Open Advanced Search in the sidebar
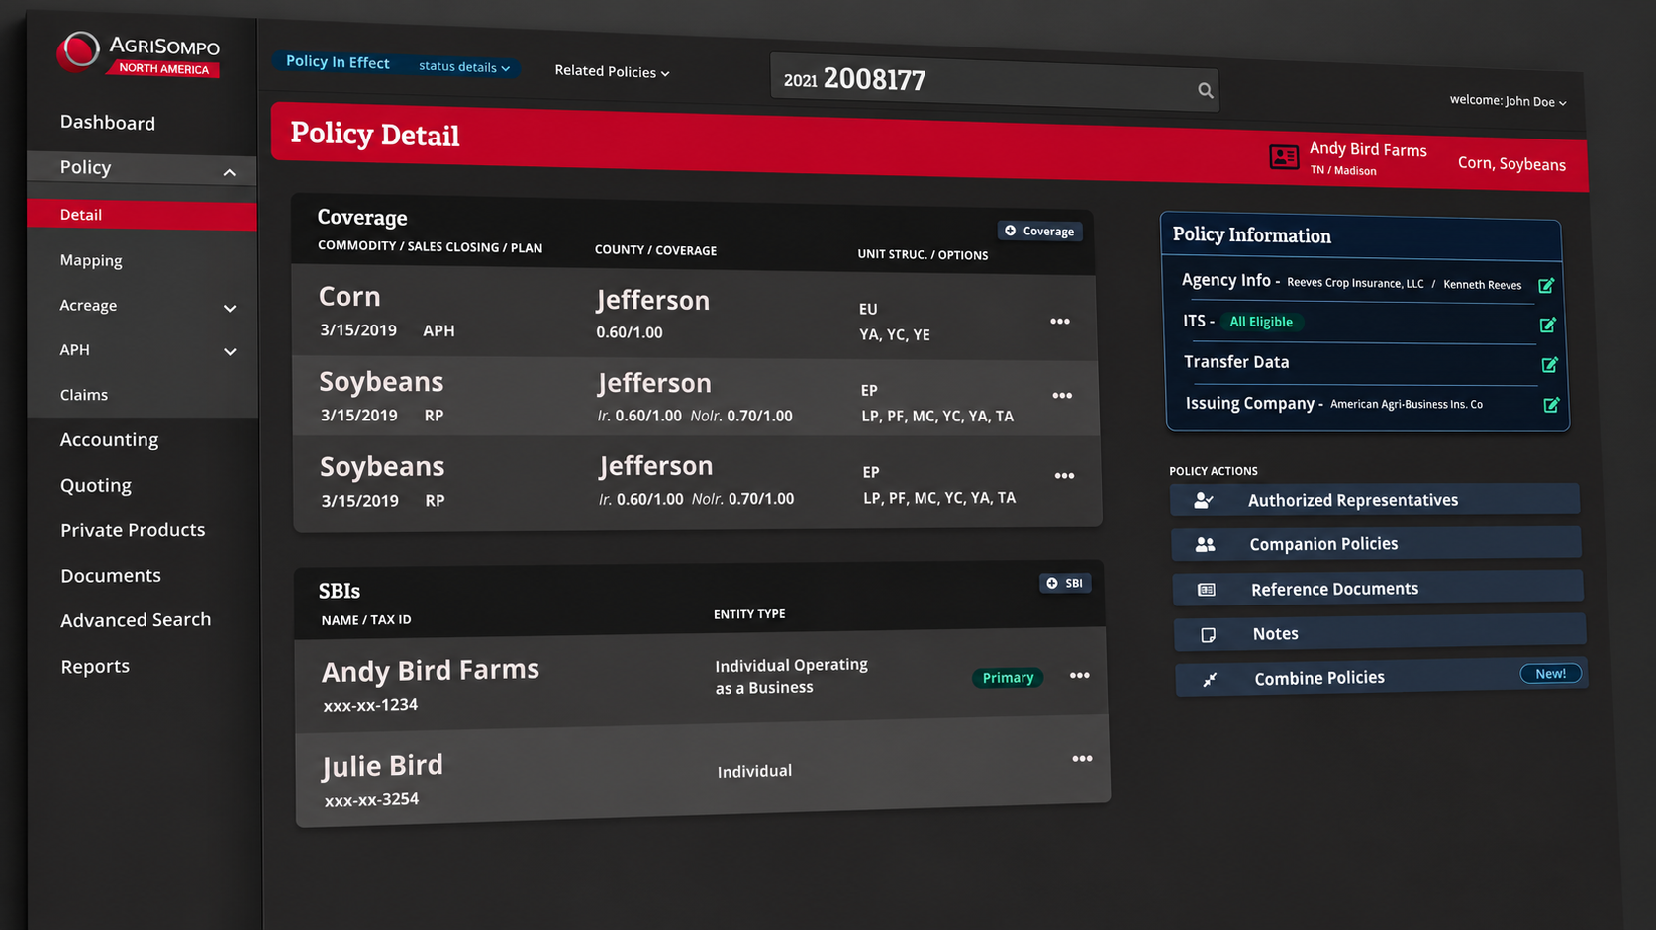Screen dimensions: 1656x930 pos(136,620)
